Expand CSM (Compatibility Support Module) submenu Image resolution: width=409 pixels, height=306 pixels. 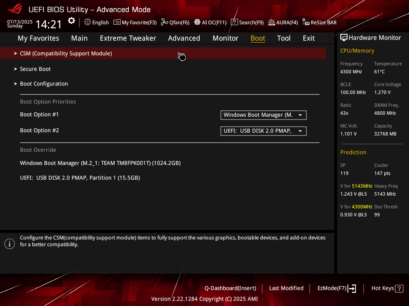(163, 53)
